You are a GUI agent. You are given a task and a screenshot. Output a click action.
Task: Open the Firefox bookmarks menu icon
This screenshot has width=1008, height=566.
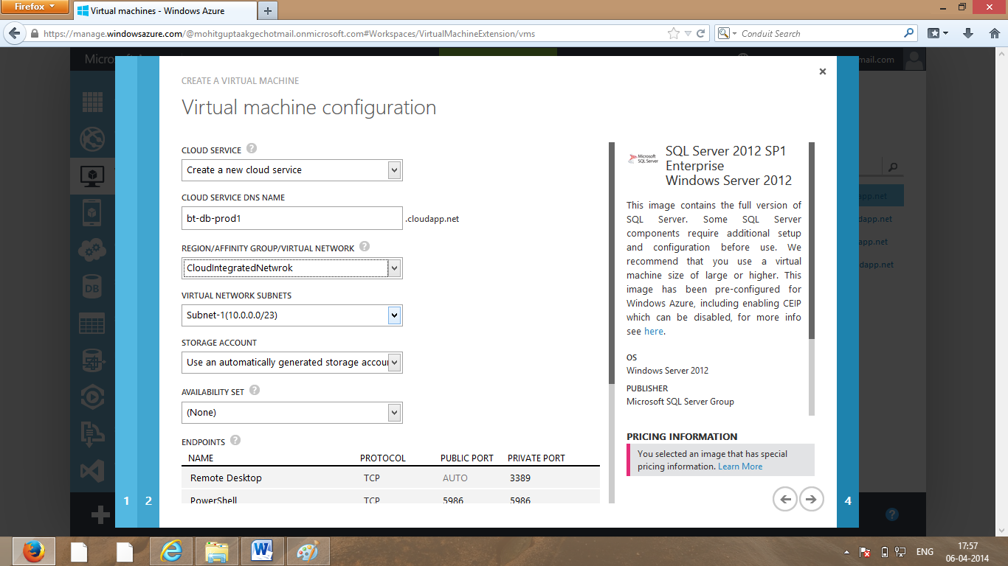point(937,34)
